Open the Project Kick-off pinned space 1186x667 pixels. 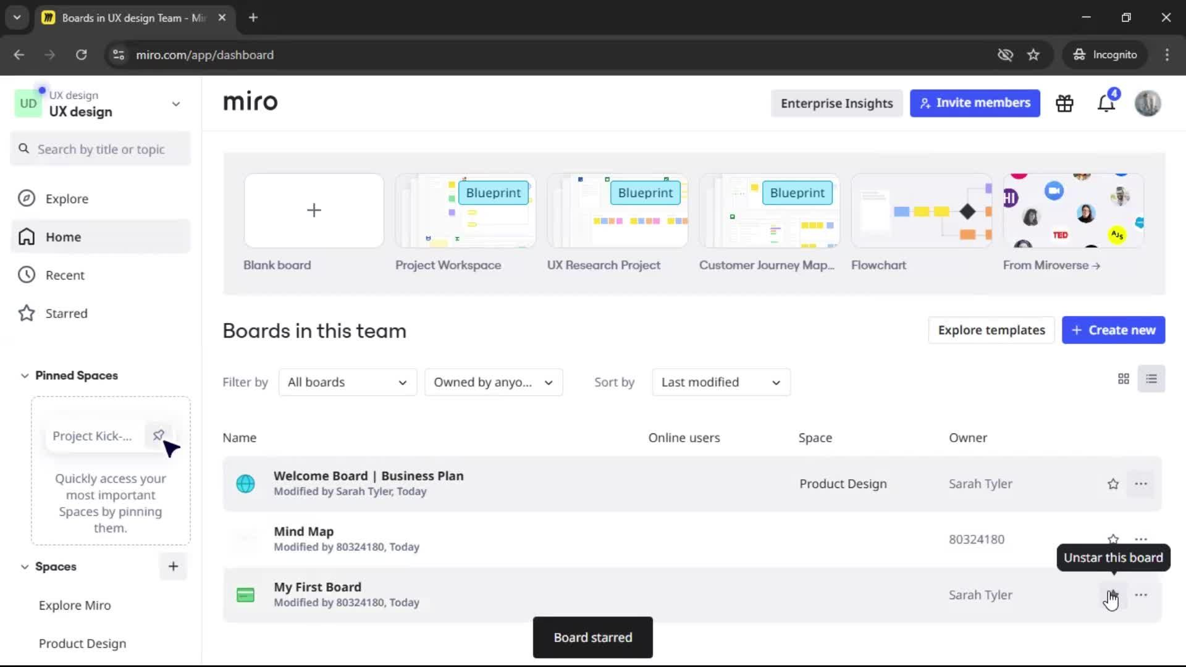pyautogui.click(x=92, y=436)
